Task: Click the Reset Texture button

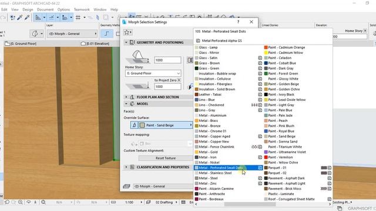Action: pos(166,158)
